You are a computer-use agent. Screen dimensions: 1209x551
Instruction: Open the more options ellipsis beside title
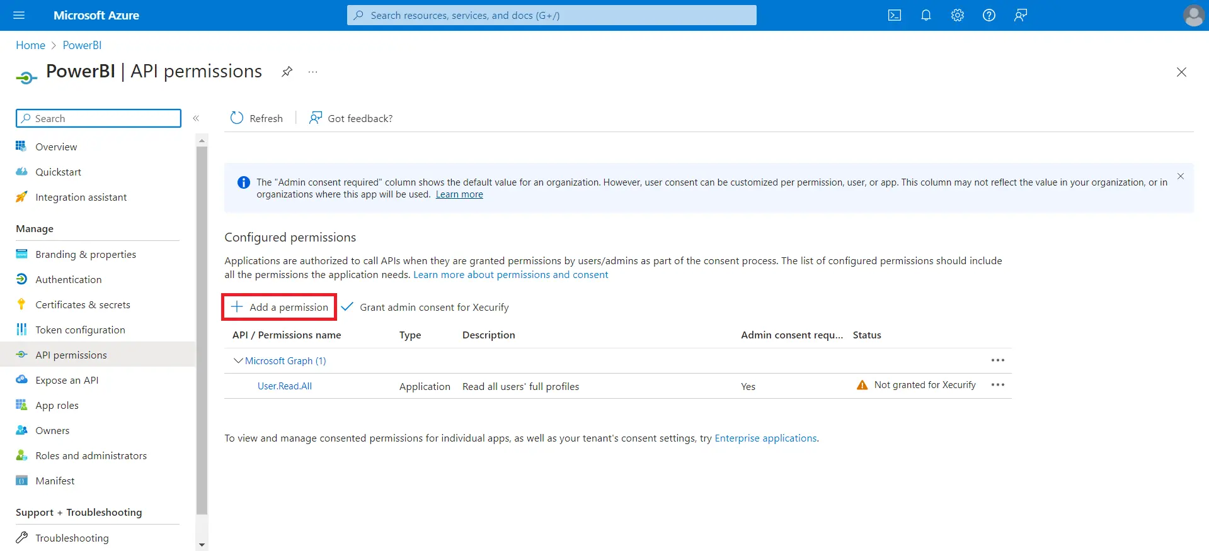tap(312, 72)
